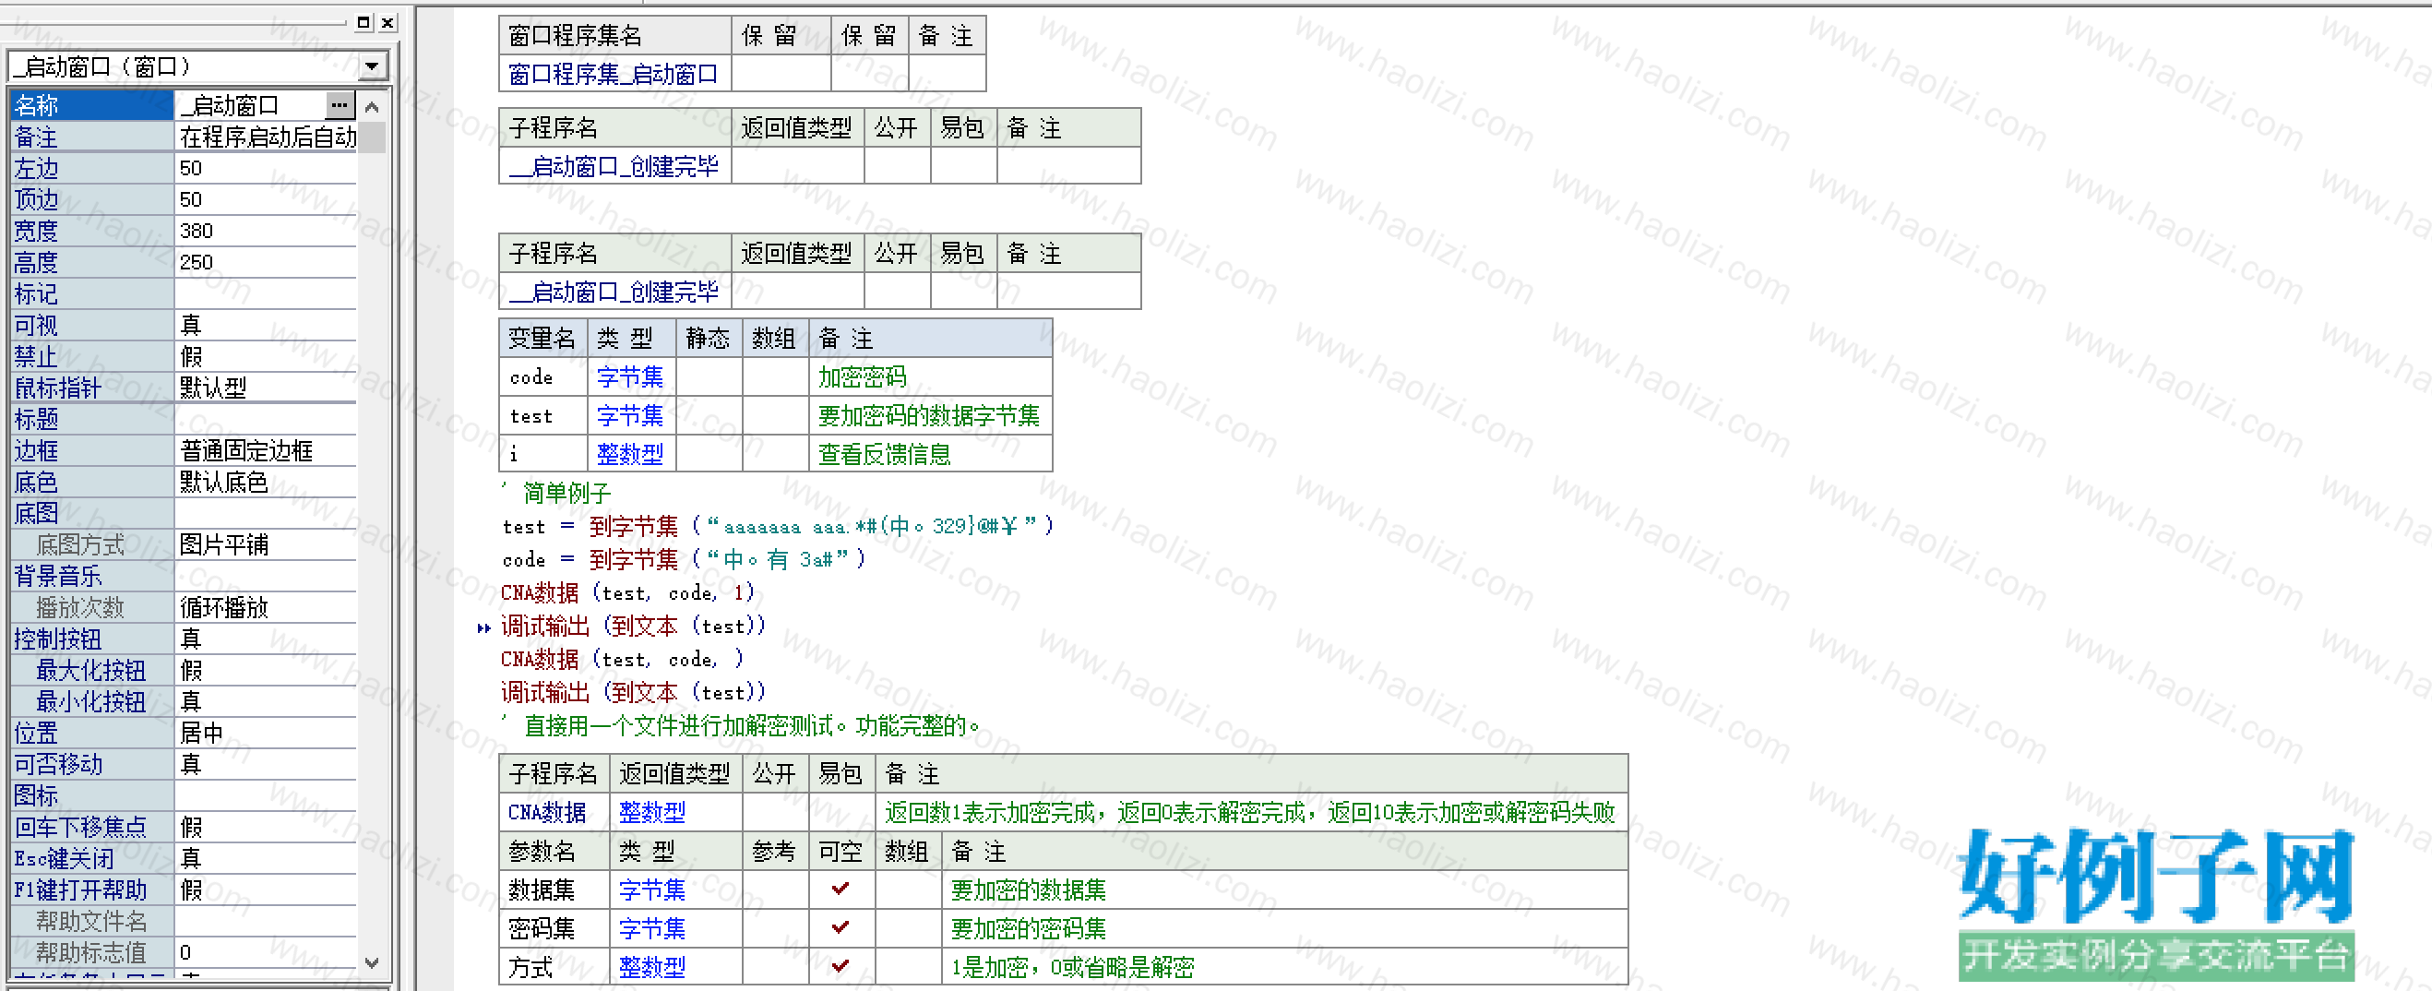Select the 标记 property row

(185, 293)
